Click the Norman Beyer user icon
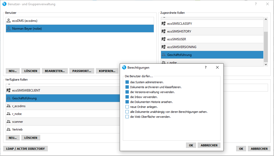Image resolution: width=274 pixels, height=156 pixels. [9, 29]
